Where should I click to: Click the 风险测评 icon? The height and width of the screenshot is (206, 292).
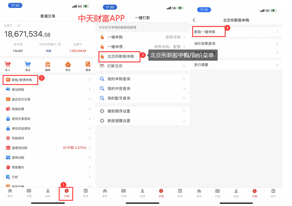[x=8, y=138]
